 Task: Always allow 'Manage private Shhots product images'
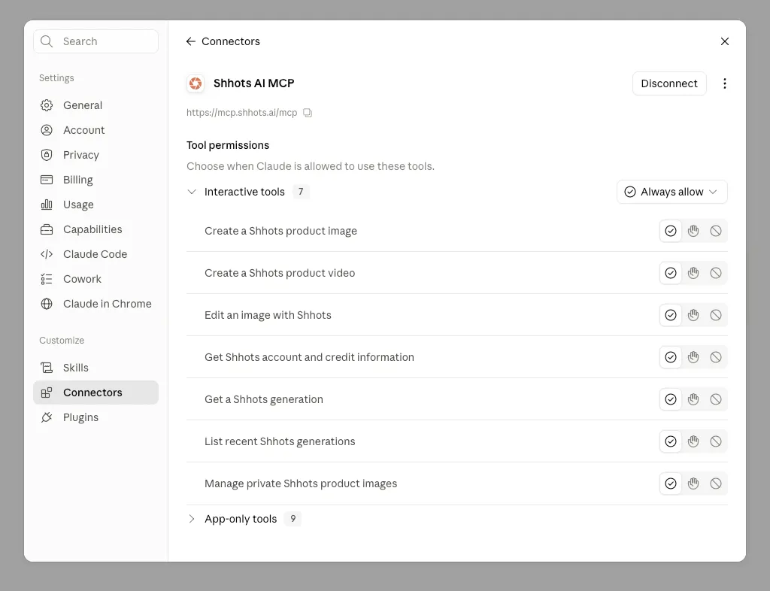pos(670,484)
